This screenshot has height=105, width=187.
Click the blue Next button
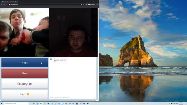(x=25, y=63)
